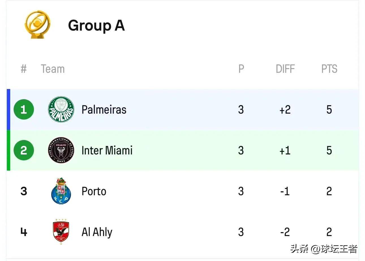Open the Palmeiras team name link
Image resolution: width=365 pixels, height=261 pixels.
pyautogui.click(x=104, y=110)
